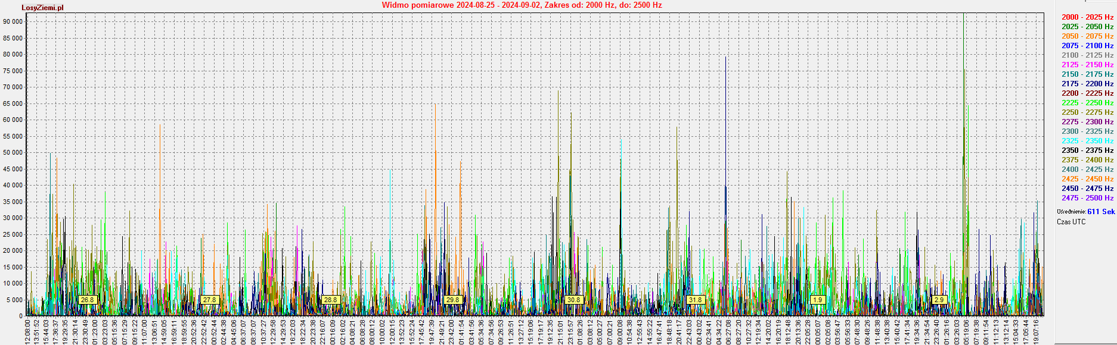Click the 29.8 date marker
The height and width of the screenshot is (345, 1117).
452,300
